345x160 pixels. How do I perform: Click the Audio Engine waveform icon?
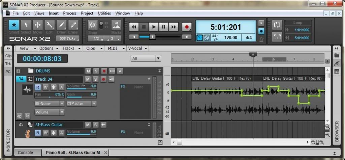click(199, 37)
